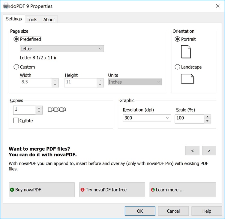
Task: Click the red icon on Try novaPDF for free
Action: [x=82, y=190]
